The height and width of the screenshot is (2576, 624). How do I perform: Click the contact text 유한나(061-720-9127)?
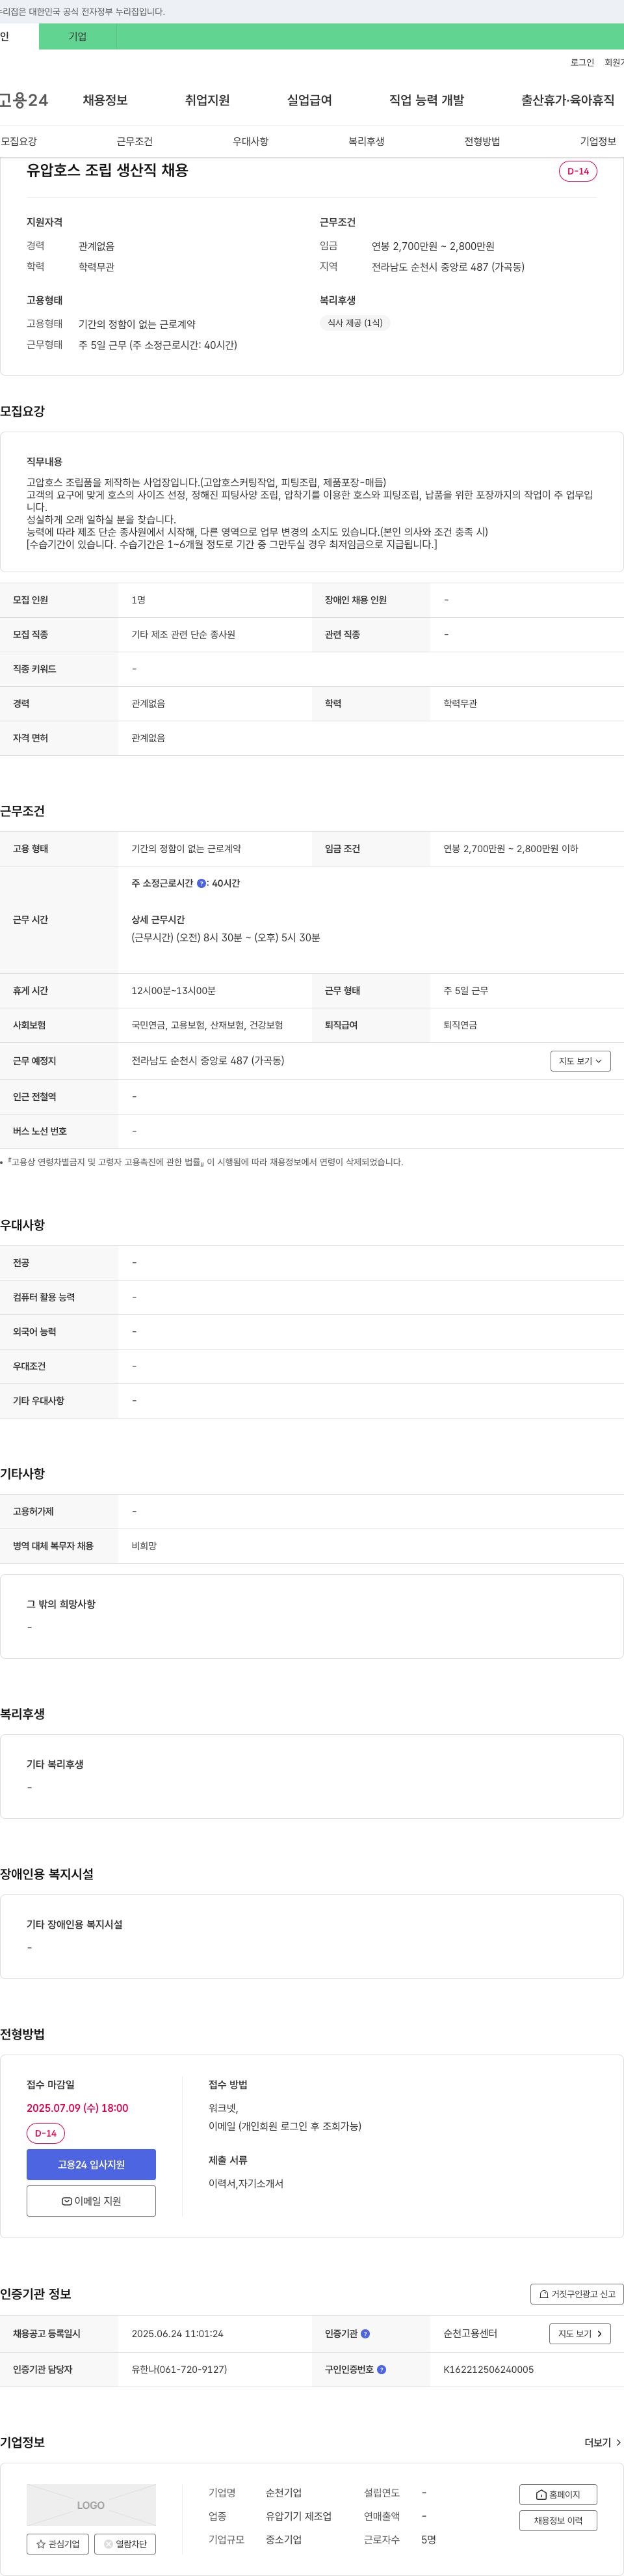(x=179, y=2369)
